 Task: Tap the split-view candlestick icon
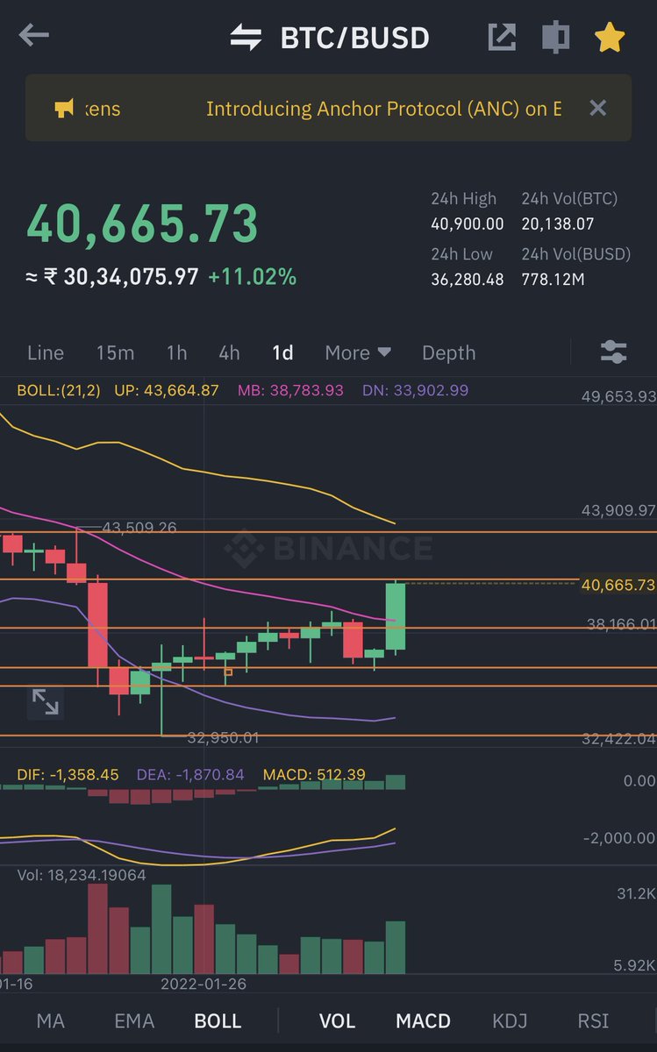point(555,38)
